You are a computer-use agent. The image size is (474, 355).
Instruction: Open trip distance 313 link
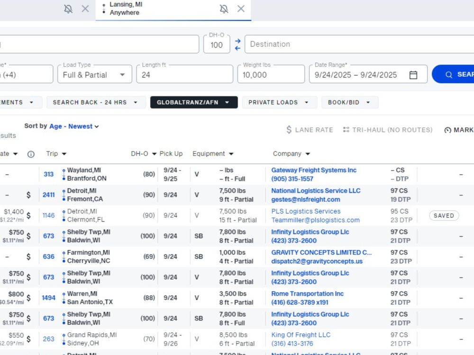click(49, 174)
